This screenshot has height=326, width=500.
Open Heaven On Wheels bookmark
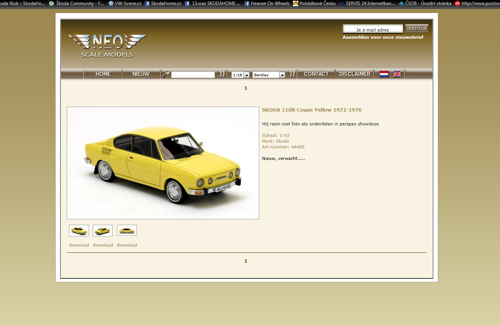(x=267, y=3)
